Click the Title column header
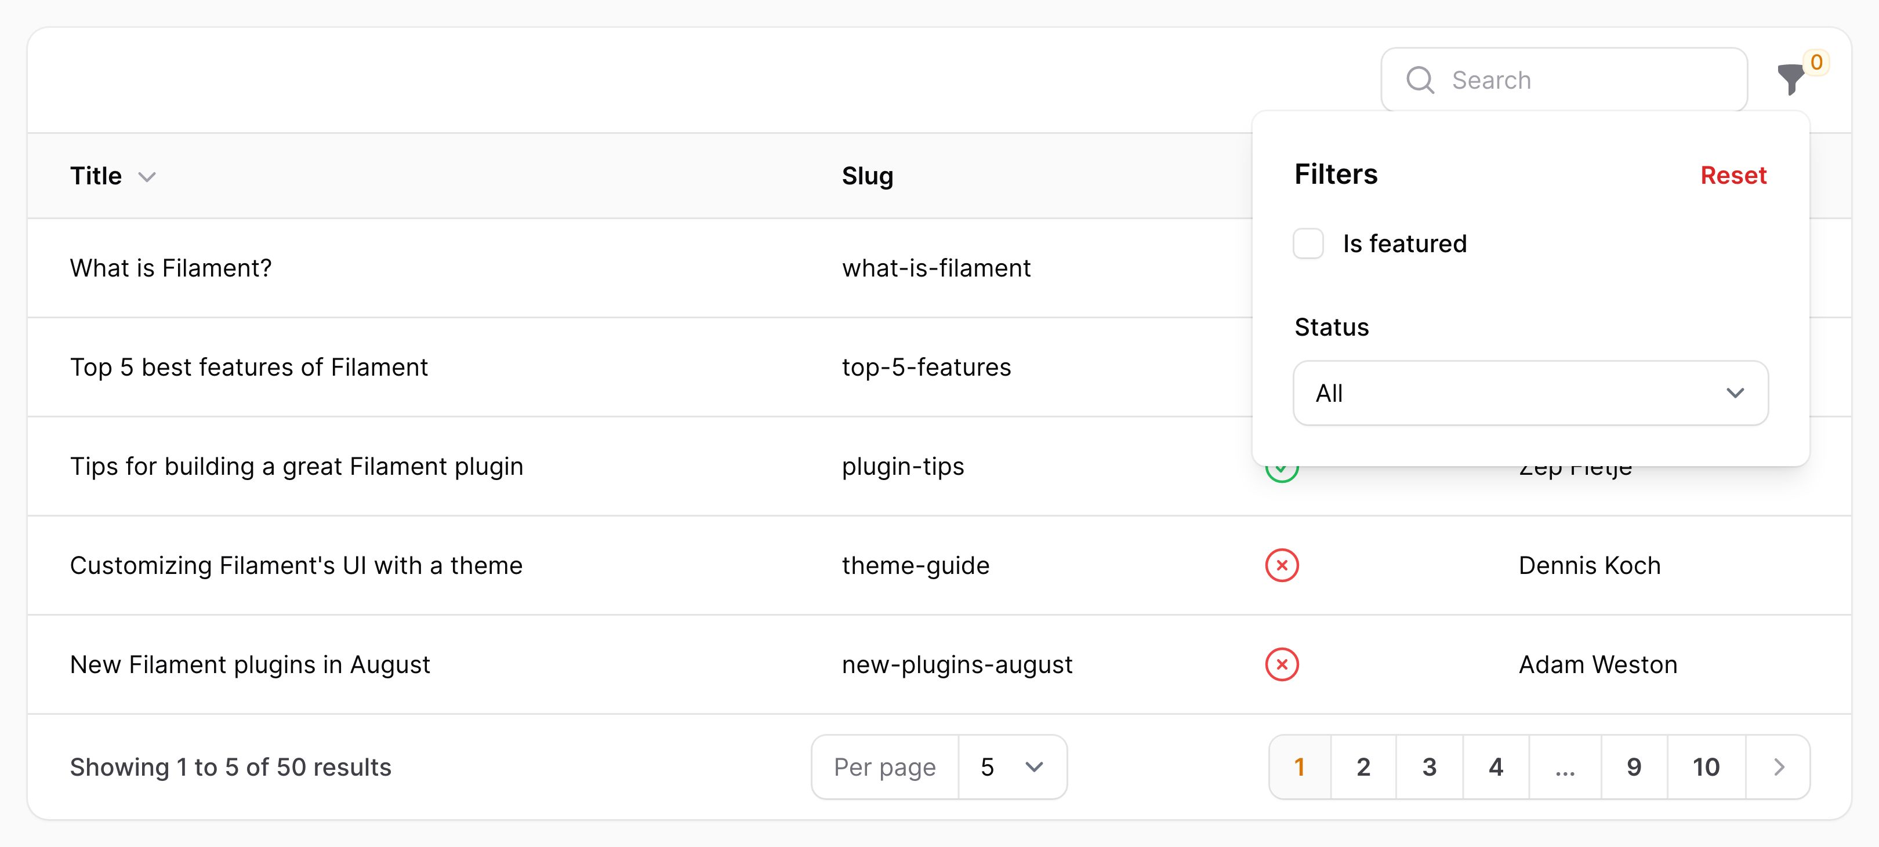The width and height of the screenshot is (1879, 847). click(x=96, y=176)
